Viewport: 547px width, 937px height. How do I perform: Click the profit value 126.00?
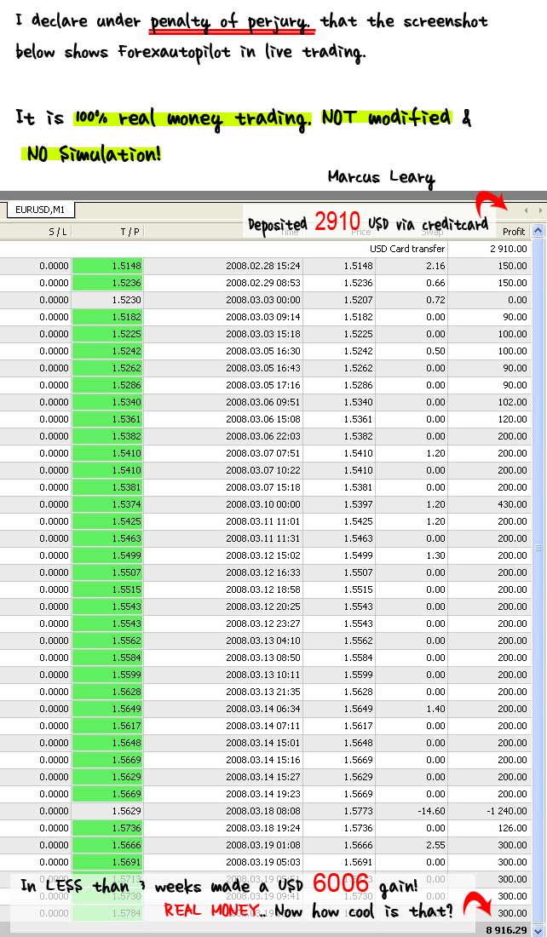click(x=512, y=828)
